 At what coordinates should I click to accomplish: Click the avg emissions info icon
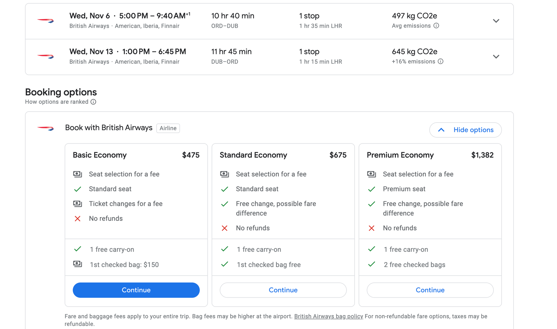pos(436,26)
